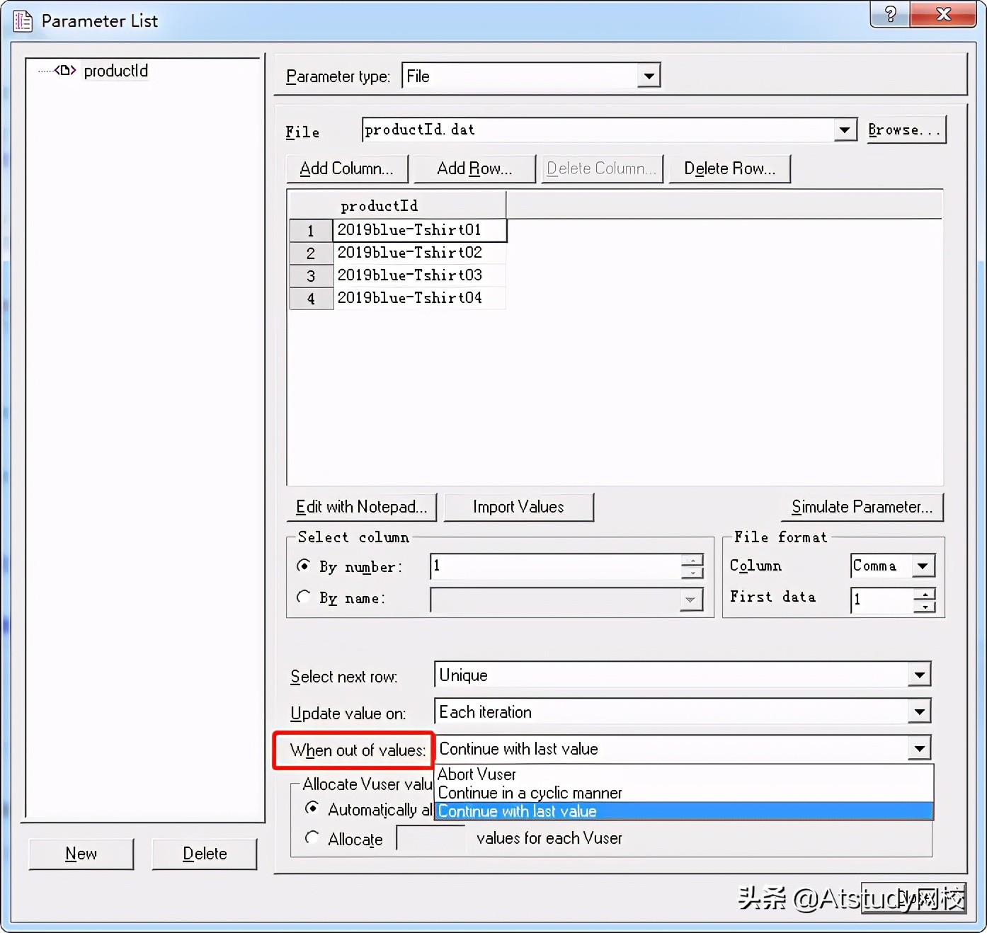Click row header number 3
The height and width of the screenshot is (933, 987).
311,276
